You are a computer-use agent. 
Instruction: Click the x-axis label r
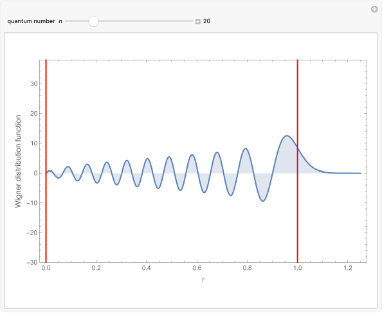point(203,279)
